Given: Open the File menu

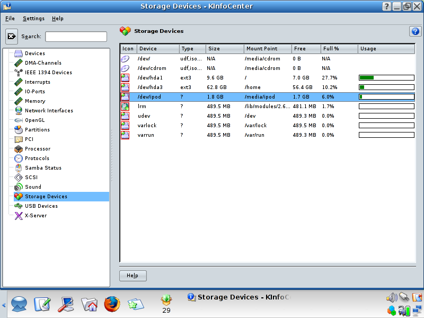Looking at the screenshot, I should pyautogui.click(x=10, y=19).
